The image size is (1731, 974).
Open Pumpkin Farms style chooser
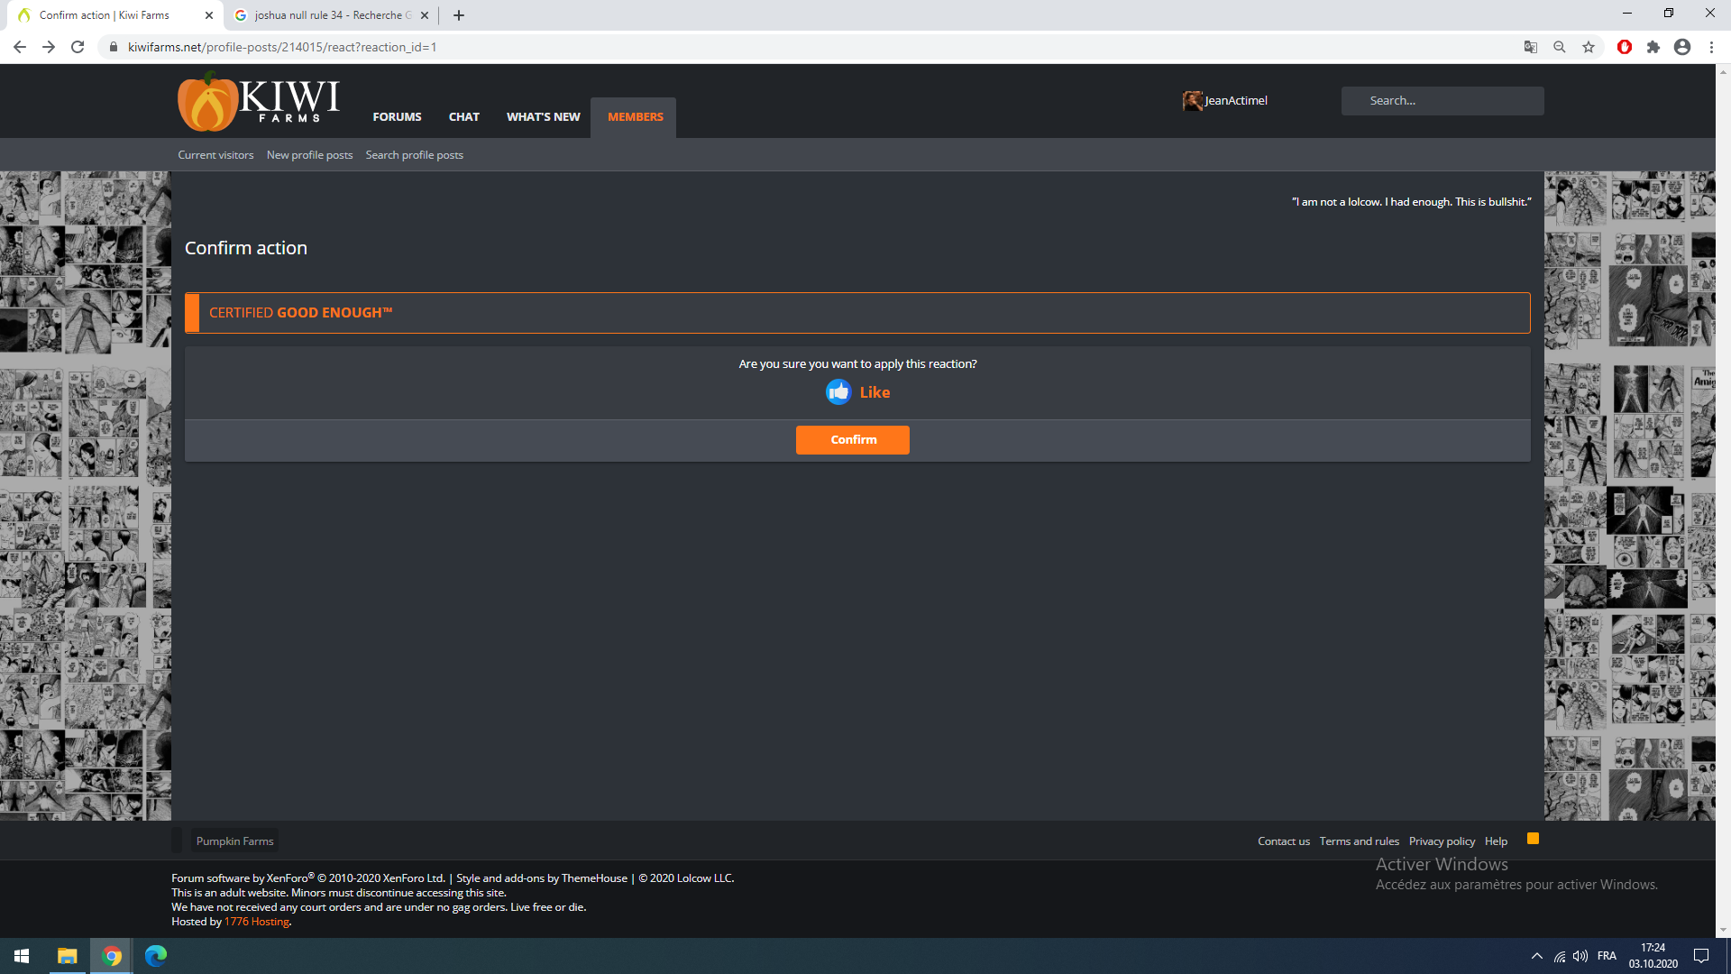(x=234, y=841)
